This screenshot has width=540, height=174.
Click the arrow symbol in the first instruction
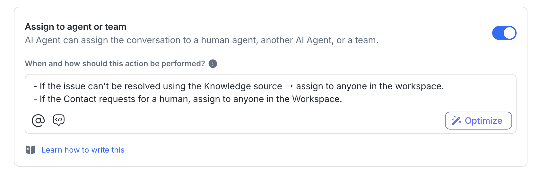pyautogui.click(x=289, y=86)
